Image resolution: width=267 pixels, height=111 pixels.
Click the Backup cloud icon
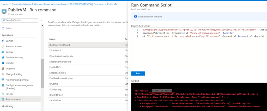[3, 52]
